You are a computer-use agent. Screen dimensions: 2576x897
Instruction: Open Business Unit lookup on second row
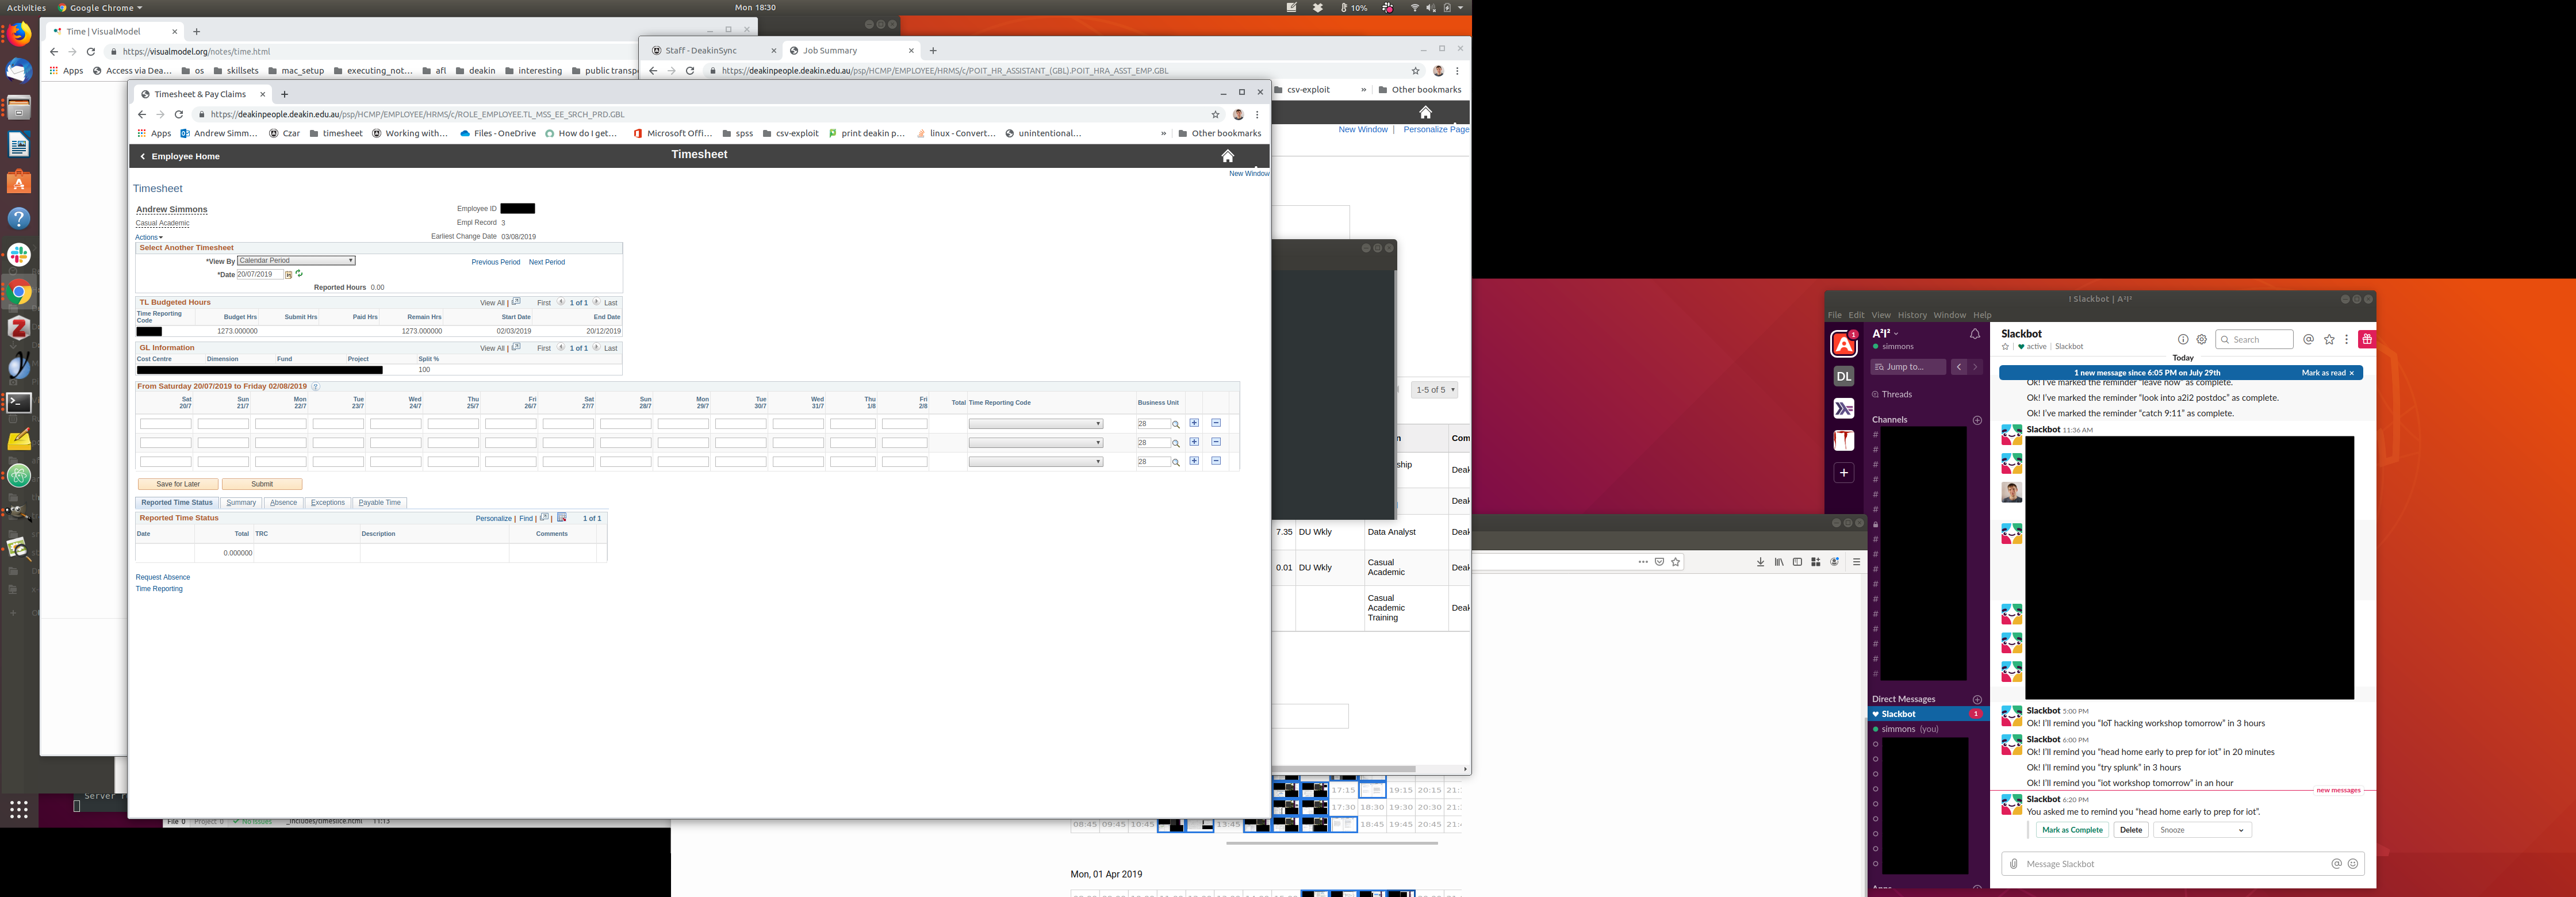1176,443
